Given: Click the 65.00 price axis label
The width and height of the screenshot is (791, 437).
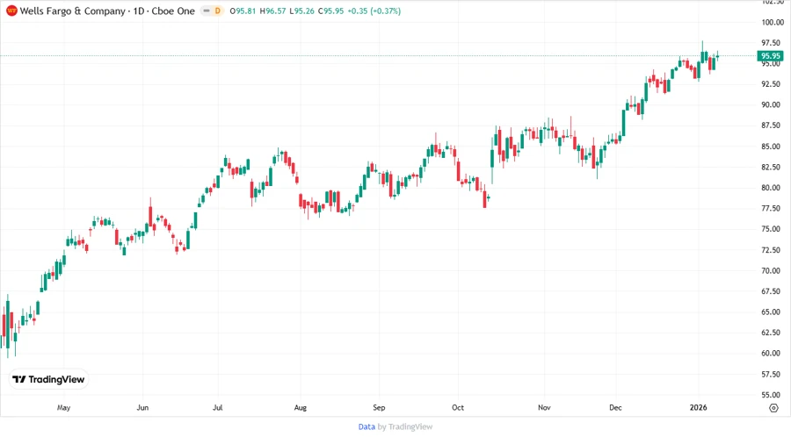Looking at the screenshot, I should coord(771,312).
